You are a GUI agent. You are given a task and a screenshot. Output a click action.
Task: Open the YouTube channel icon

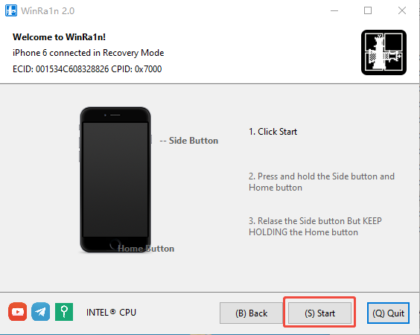18,312
